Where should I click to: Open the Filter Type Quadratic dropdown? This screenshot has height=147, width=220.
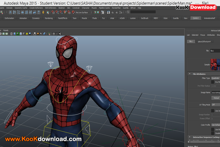click(x=215, y=78)
